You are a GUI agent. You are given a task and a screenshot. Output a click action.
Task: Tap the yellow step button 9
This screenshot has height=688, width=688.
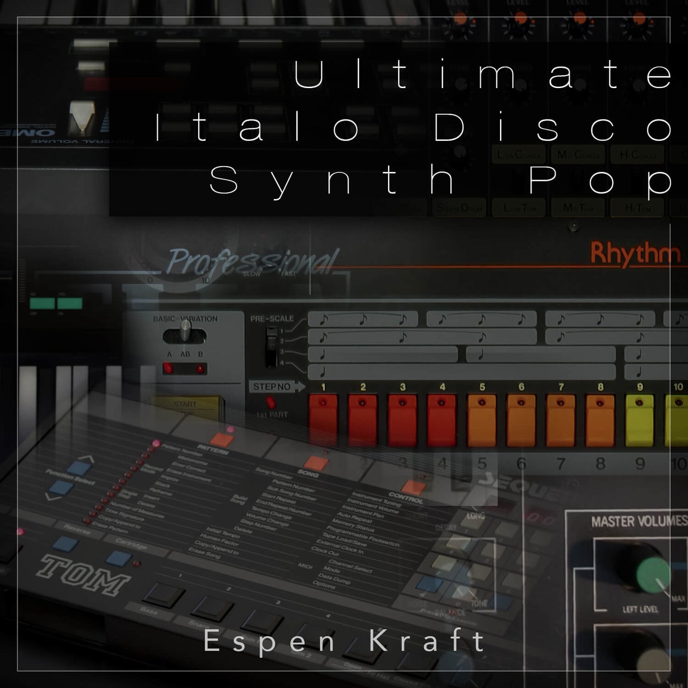click(x=640, y=420)
